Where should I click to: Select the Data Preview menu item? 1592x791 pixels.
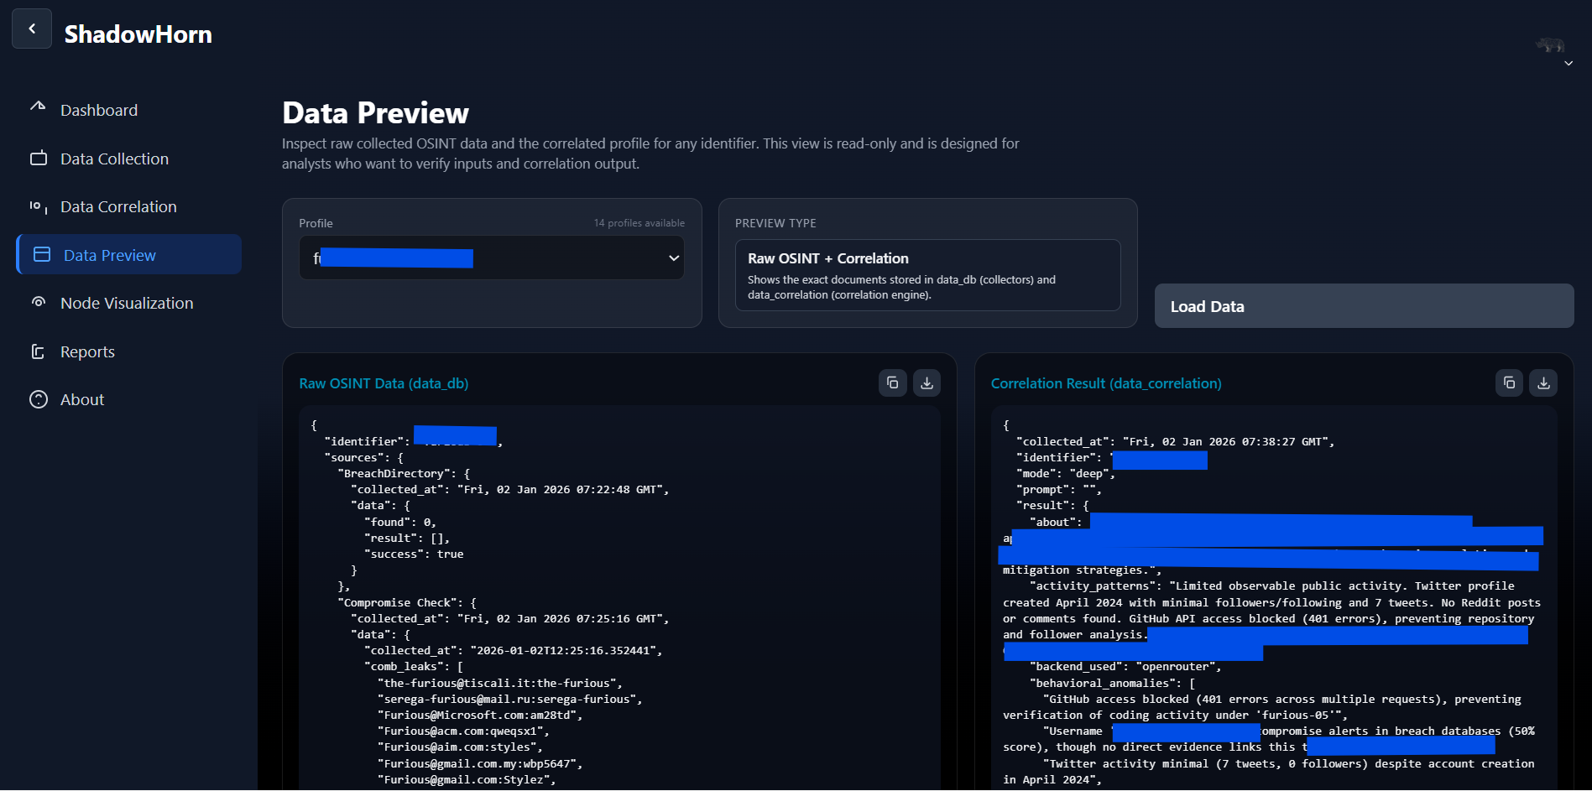point(129,254)
